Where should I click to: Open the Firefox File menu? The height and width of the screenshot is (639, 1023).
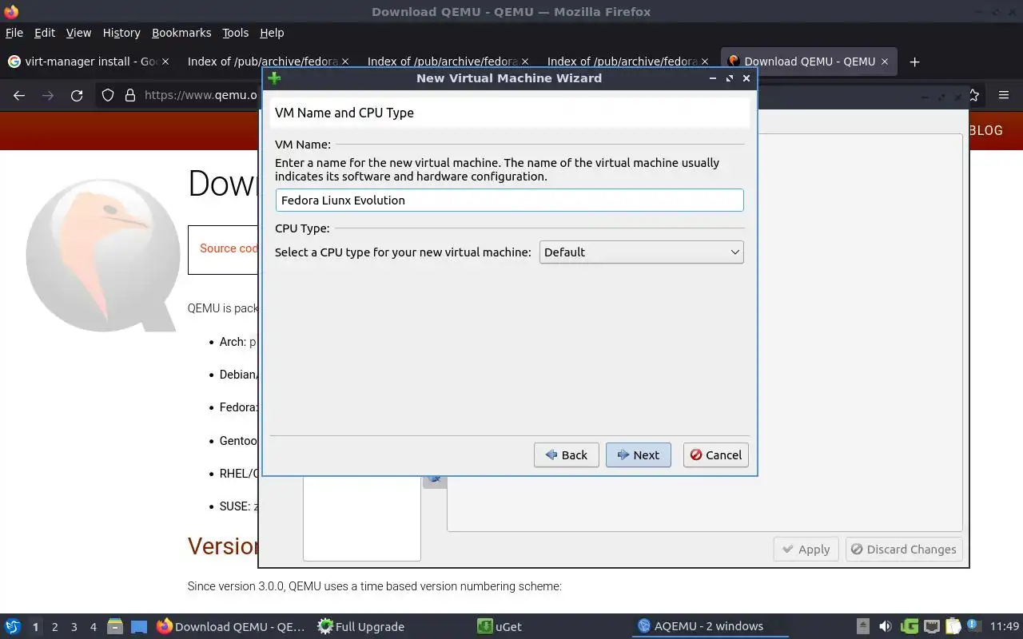pos(14,33)
